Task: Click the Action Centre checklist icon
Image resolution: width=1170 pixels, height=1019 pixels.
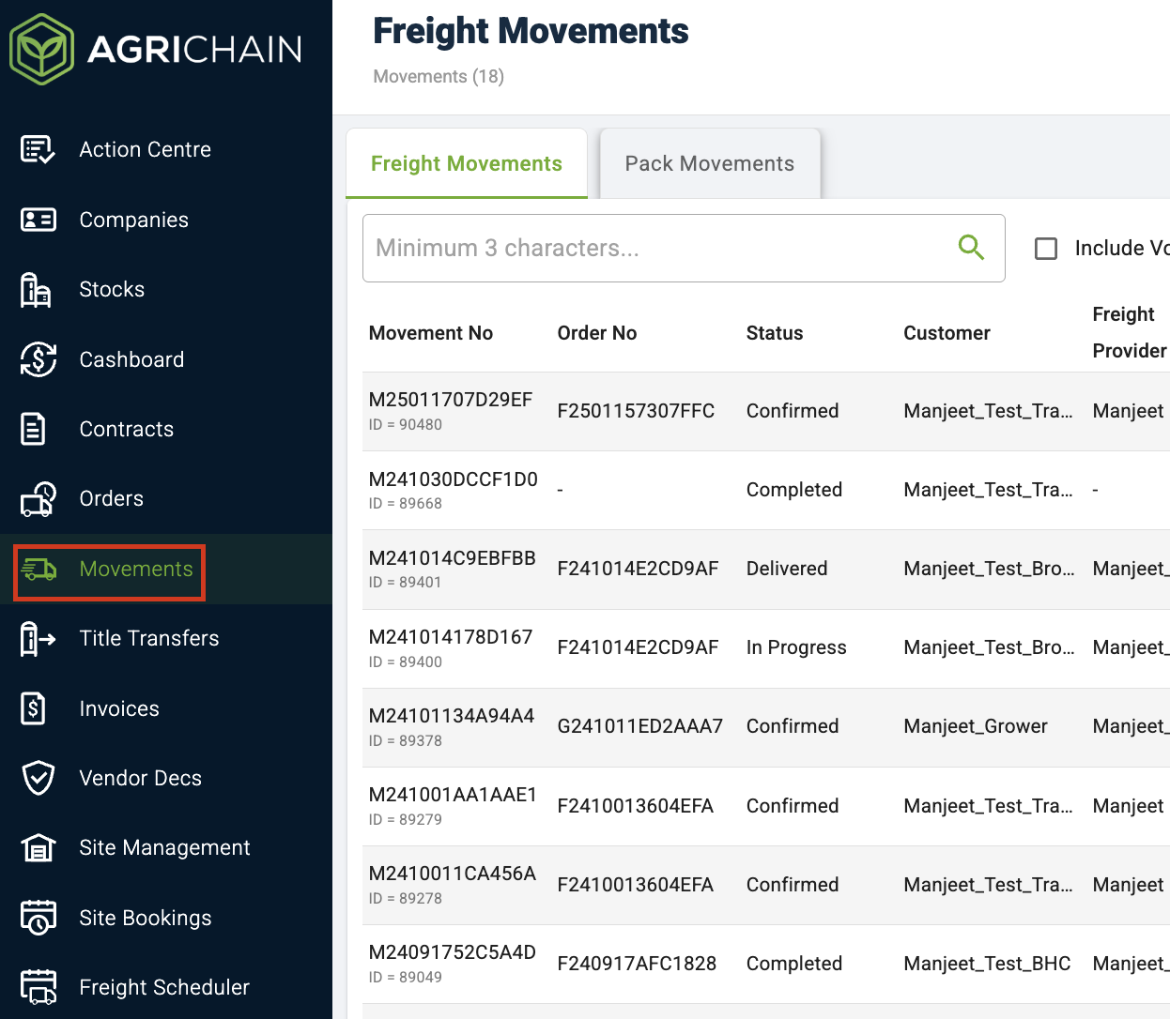Action: click(x=38, y=149)
